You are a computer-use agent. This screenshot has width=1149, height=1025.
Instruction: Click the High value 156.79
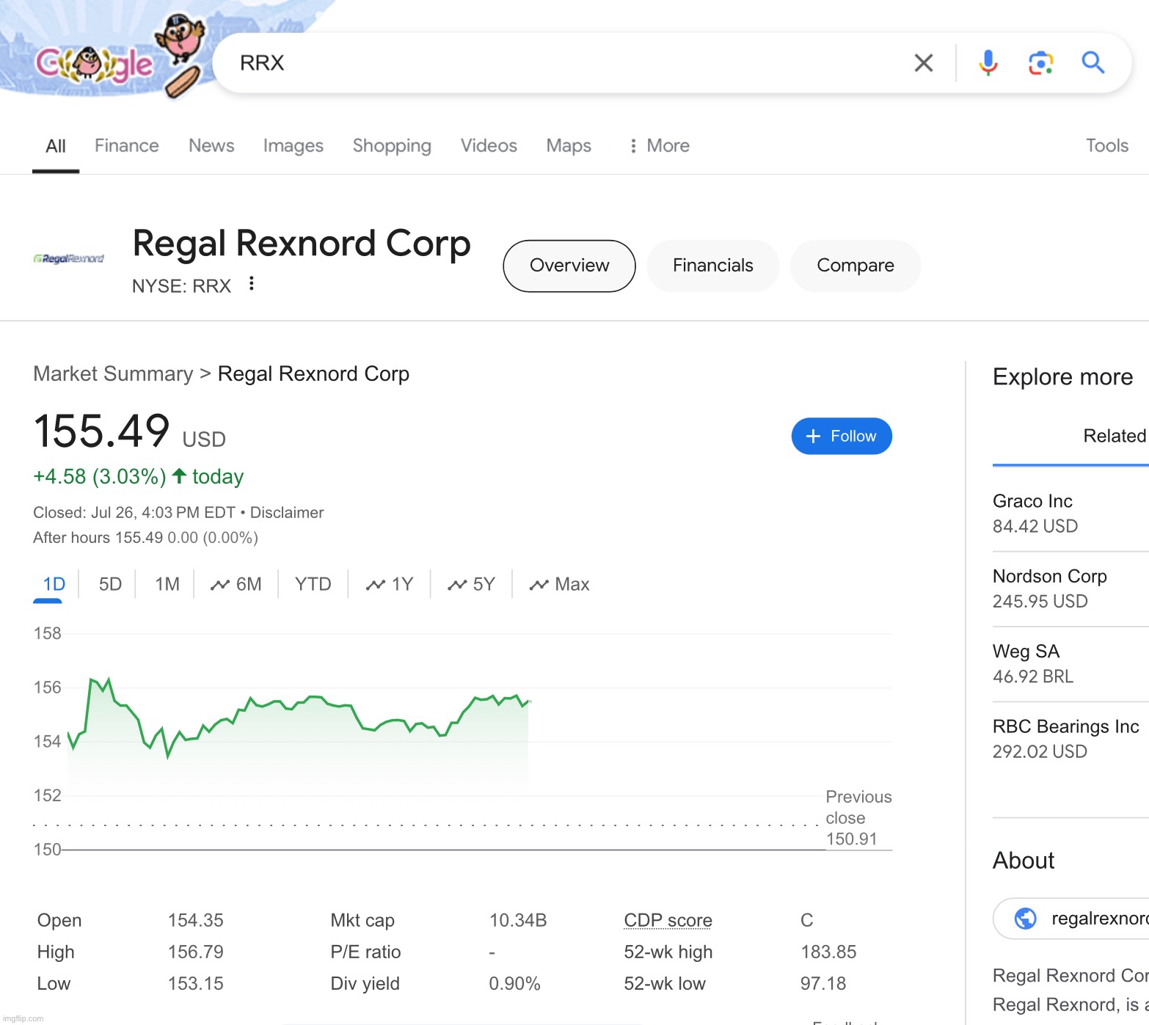(195, 952)
